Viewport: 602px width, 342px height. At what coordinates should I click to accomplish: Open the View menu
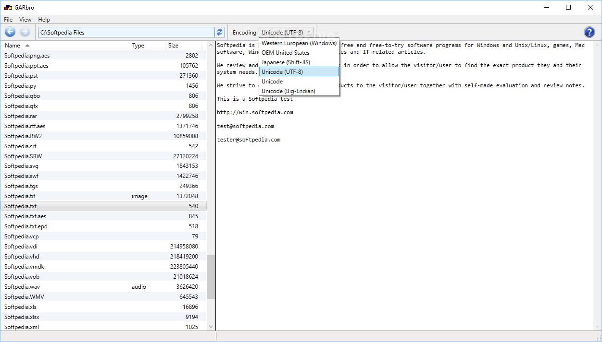[x=25, y=20]
